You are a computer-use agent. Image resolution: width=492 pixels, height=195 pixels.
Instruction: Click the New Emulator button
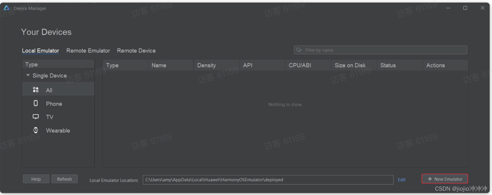pos(445,179)
